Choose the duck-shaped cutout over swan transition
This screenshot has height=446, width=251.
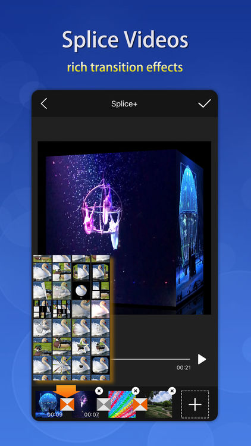[101, 347]
